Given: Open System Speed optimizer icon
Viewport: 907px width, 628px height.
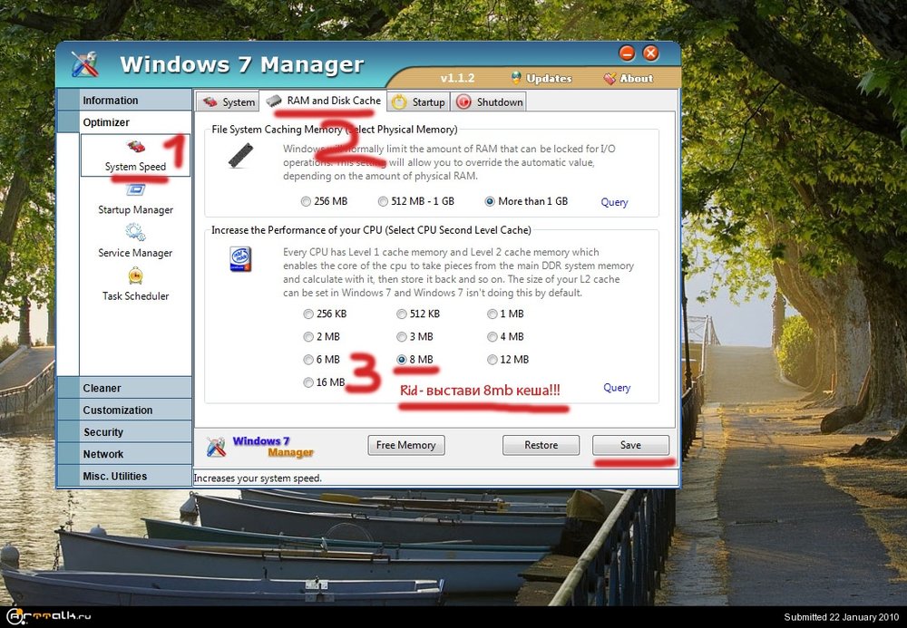Looking at the screenshot, I should [135, 148].
